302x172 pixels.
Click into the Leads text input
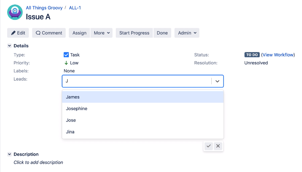[x=135, y=81]
